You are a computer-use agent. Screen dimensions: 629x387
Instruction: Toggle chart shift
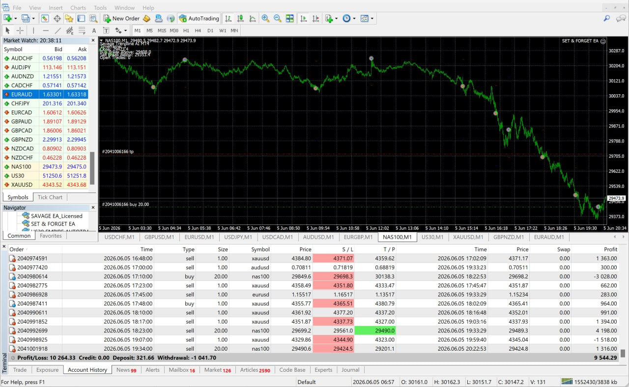pyautogui.click(x=315, y=18)
